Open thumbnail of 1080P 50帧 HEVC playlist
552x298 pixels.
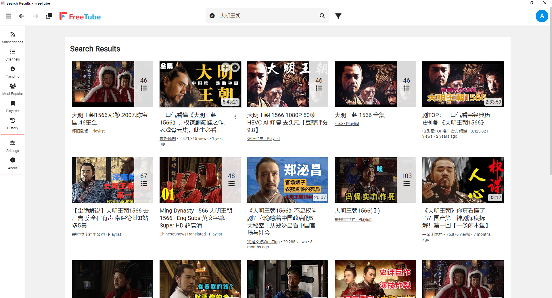pos(288,84)
